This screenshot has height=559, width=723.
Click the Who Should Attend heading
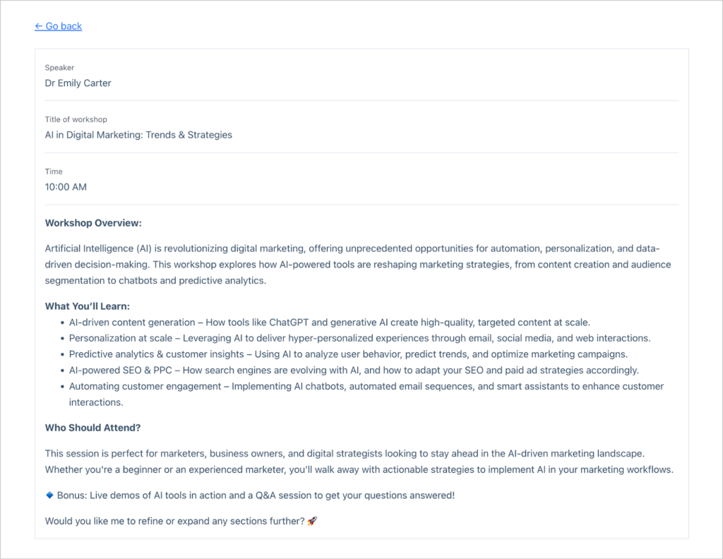pos(92,428)
